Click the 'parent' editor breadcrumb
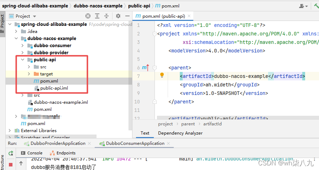319x170 pixels. coord(188,124)
